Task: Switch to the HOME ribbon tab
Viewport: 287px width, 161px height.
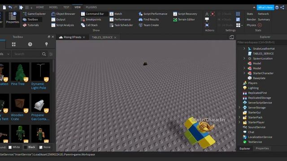Action: click(40, 7)
